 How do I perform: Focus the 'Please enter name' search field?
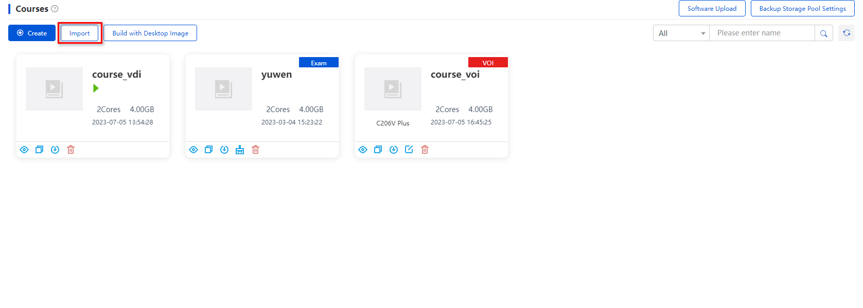(762, 33)
